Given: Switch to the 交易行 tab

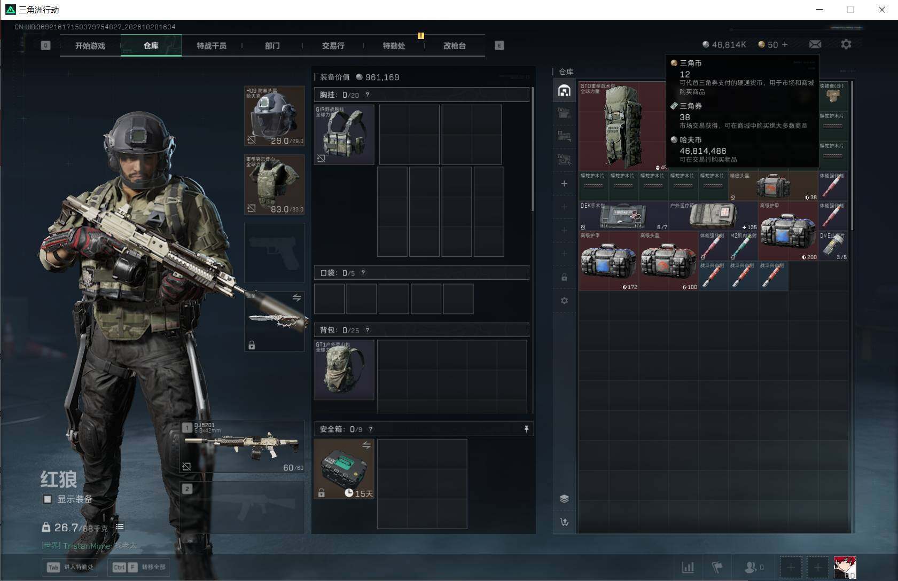Looking at the screenshot, I should pos(333,46).
